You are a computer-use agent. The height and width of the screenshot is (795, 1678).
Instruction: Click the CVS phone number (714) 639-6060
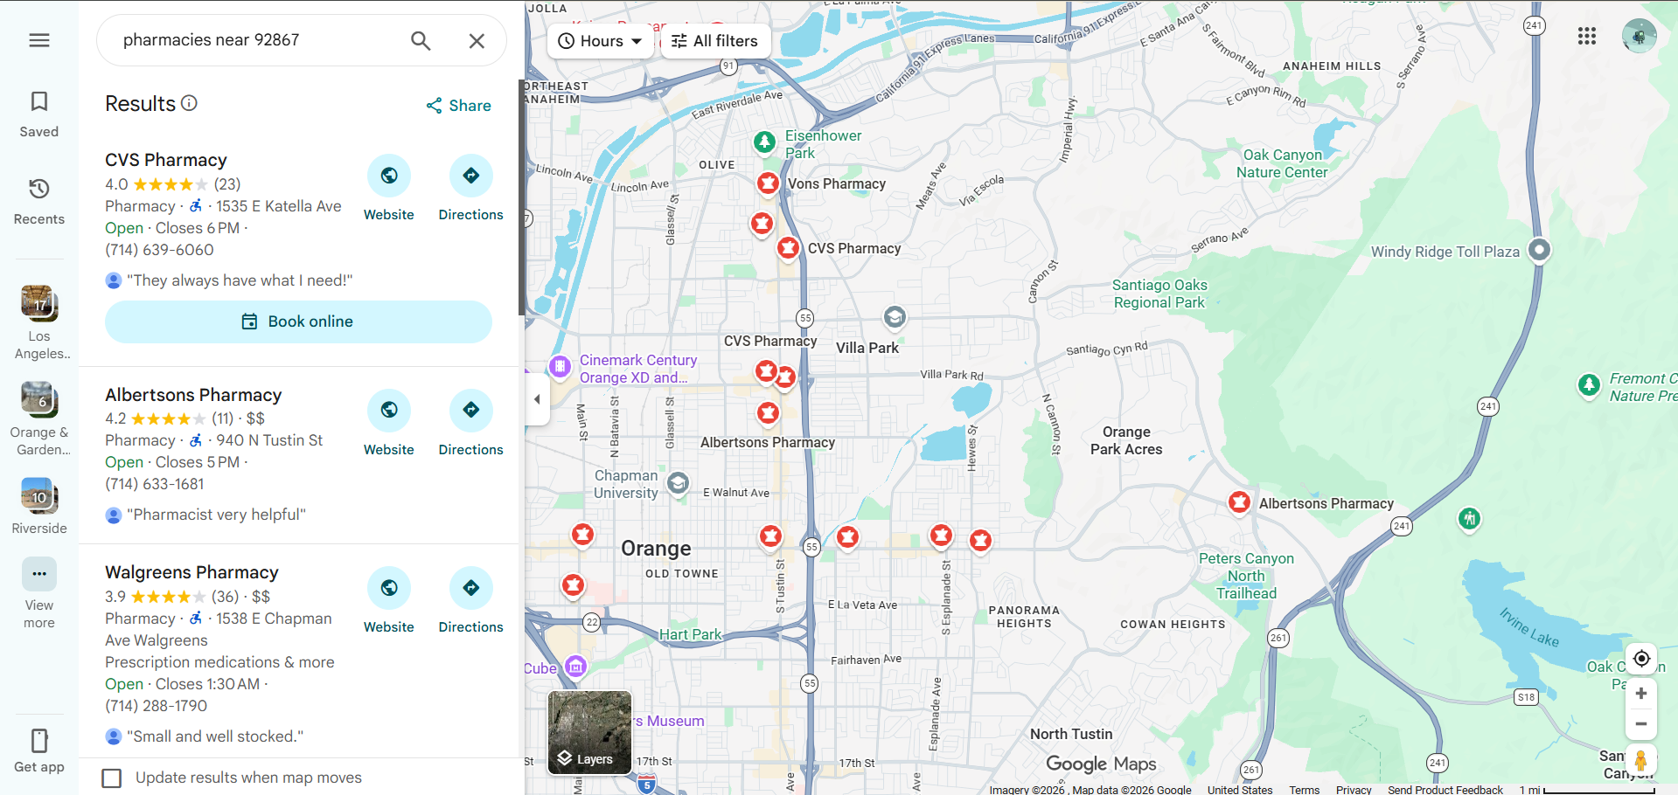click(x=159, y=250)
